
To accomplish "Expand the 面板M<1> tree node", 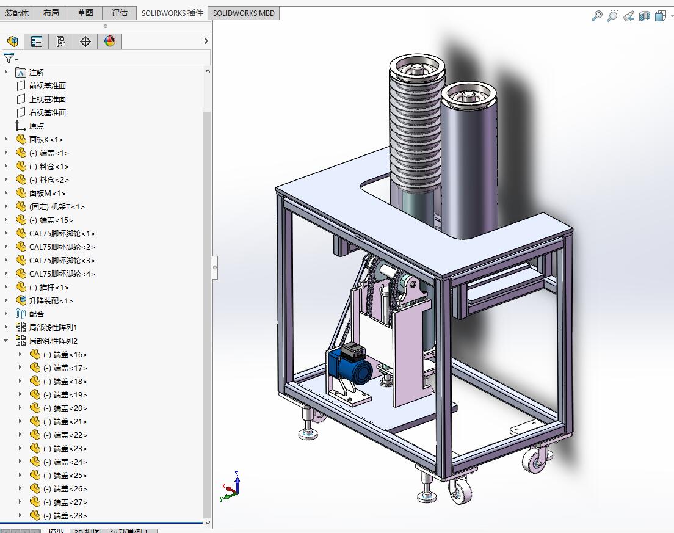I will 6,192.
